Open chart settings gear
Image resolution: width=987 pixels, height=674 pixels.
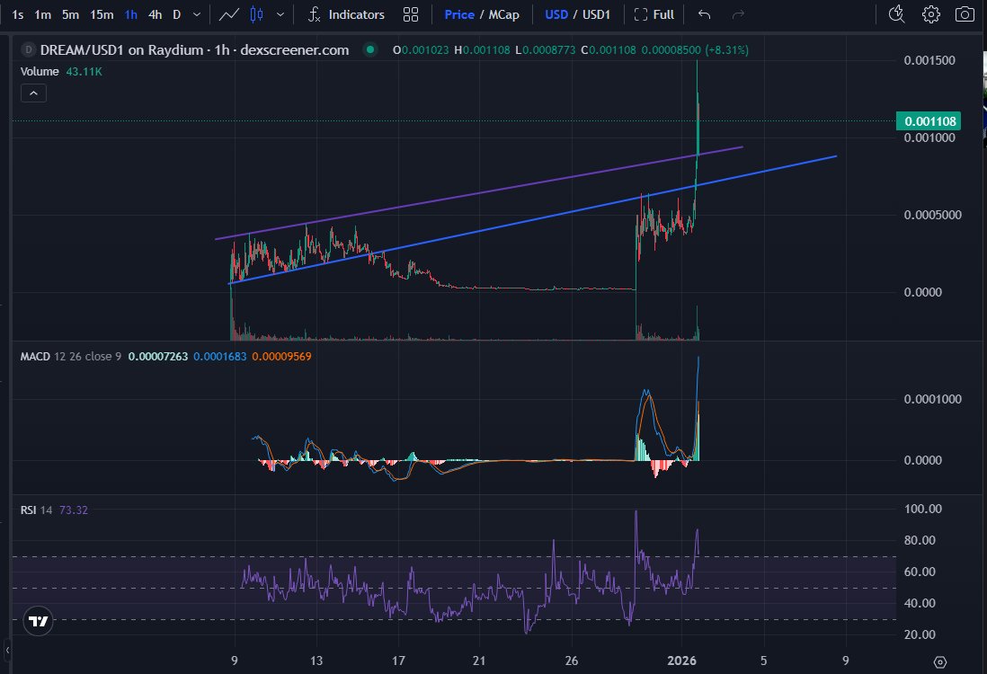(x=930, y=14)
